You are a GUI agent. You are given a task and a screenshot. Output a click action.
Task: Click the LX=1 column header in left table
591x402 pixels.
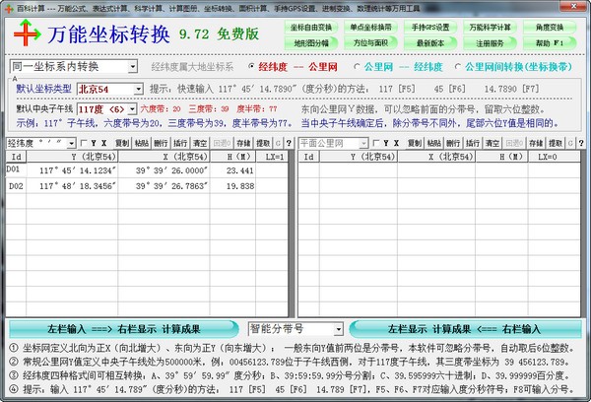(x=272, y=157)
